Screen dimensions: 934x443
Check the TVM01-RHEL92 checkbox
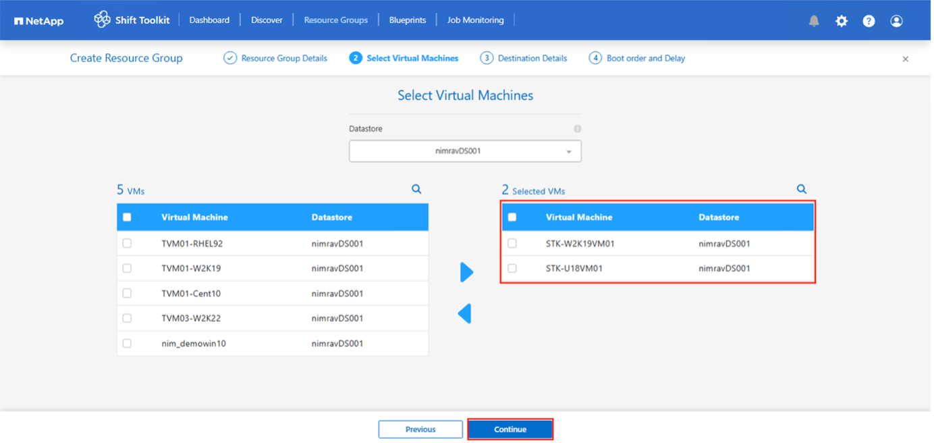click(127, 244)
